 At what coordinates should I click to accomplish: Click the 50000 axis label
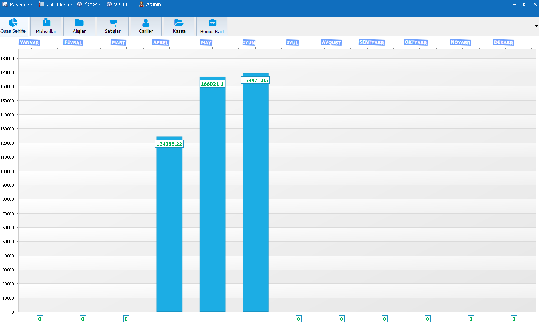click(x=8, y=242)
